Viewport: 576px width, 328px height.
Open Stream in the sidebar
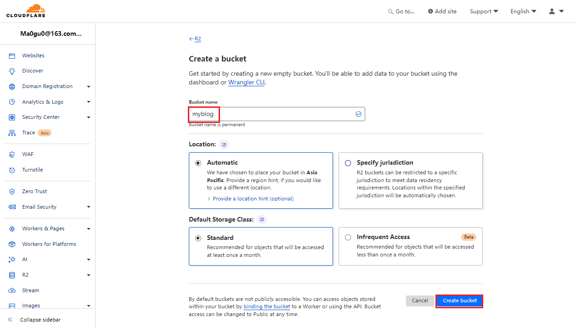(31, 290)
